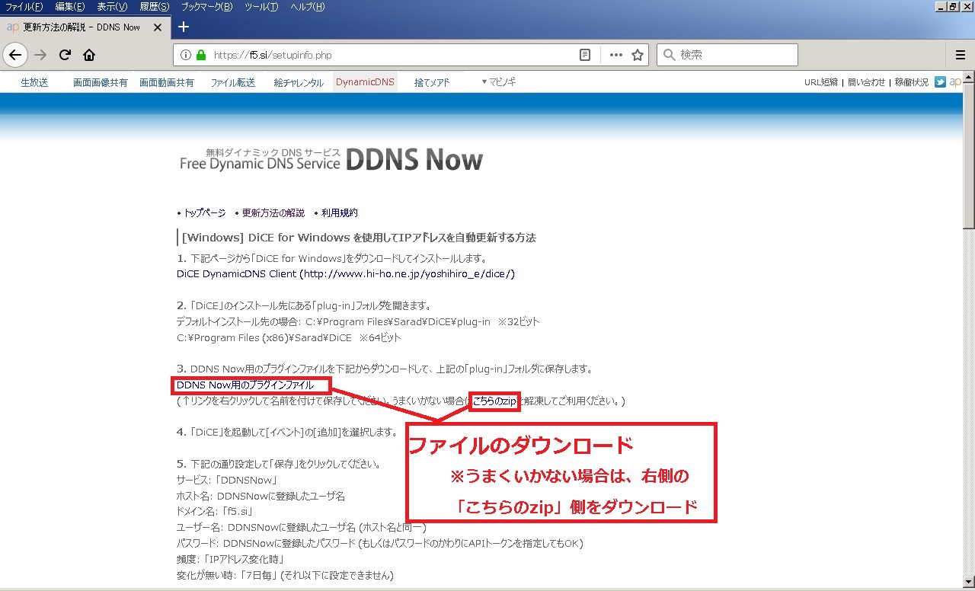The height and width of the screenshot is (591, 975).
Task: Open the page actions three-dot menu
Action: tap(616, 55)
